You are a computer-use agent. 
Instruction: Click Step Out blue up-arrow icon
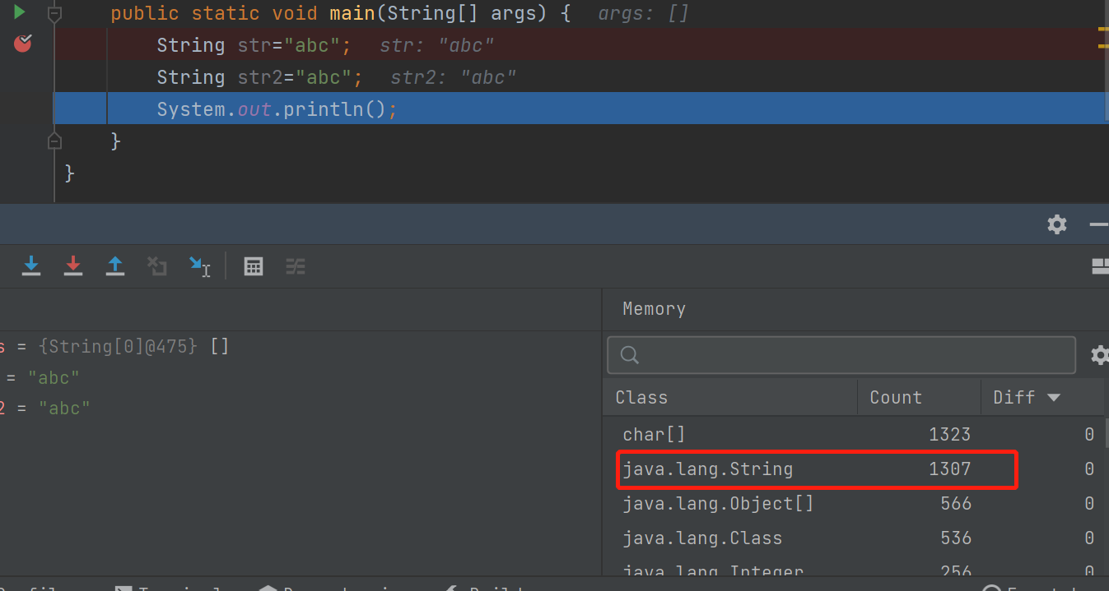115,265
